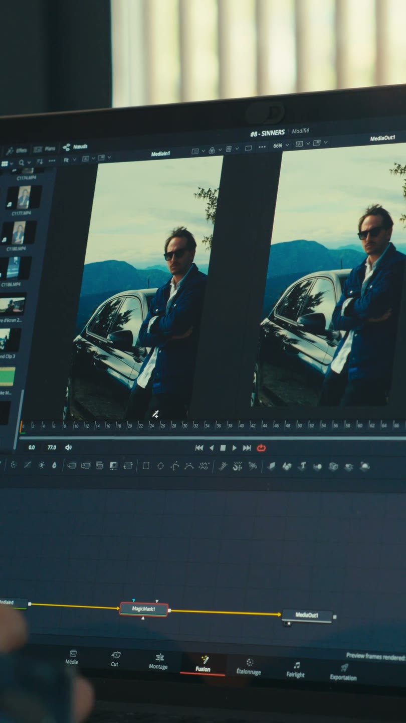This screenshot has width=406, height=723.
Task: Jump to last frame
Action: pyautogui.click(x=247, y=448)
